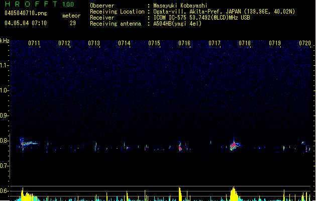Click the 0715 time marker
Image resolution: width=316 pixels, height=201 pixels.
pos(154,43)
